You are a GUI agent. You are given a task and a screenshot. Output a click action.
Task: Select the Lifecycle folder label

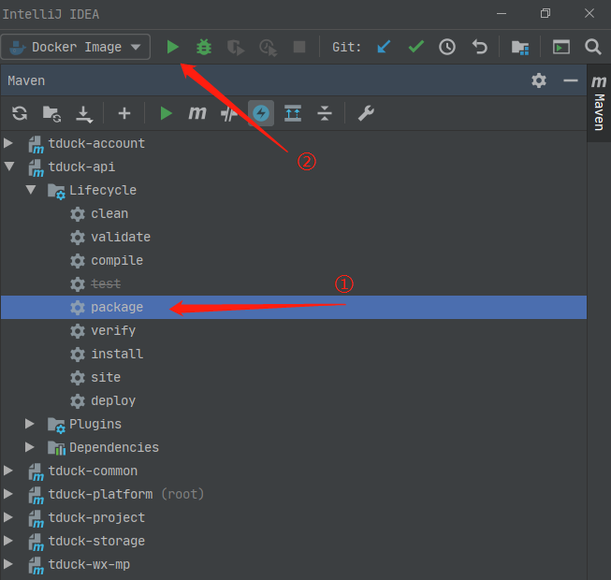(103, 190)
